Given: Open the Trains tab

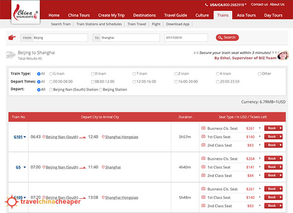Looking at the screenshot, I should [223, 15].
